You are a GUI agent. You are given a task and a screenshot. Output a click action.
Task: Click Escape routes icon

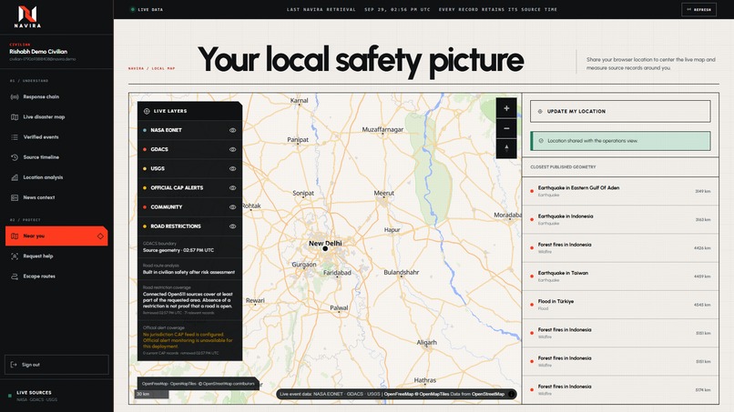(x=15, y=276)
